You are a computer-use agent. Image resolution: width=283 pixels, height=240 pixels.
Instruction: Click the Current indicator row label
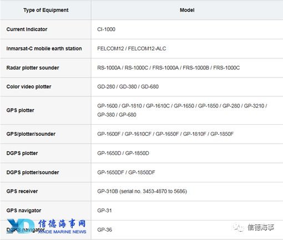pyautogui.click(x=27, y=29)
